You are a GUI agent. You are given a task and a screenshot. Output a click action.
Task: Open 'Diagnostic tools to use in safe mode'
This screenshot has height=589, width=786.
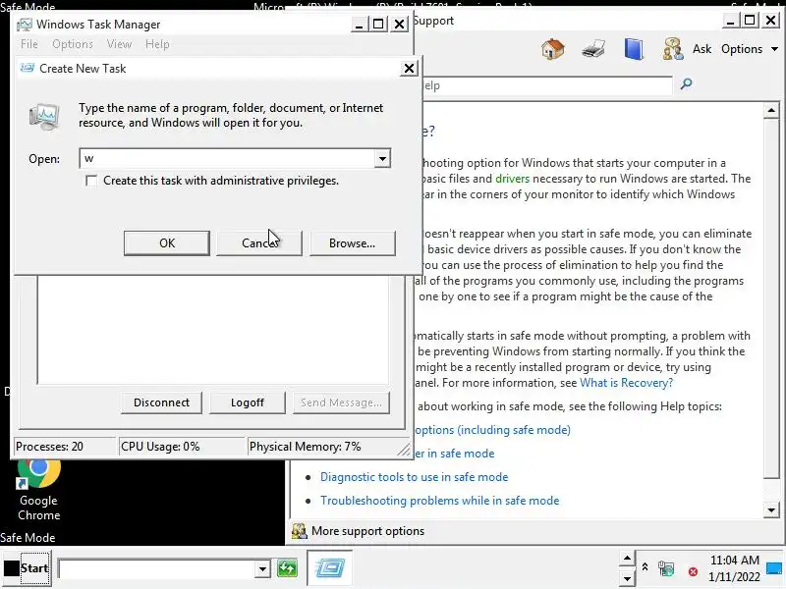414,477
